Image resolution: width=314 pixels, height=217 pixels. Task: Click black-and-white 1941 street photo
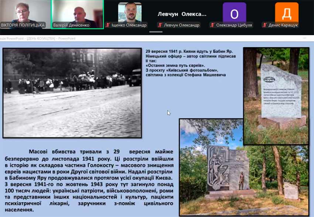click(72, 93)
